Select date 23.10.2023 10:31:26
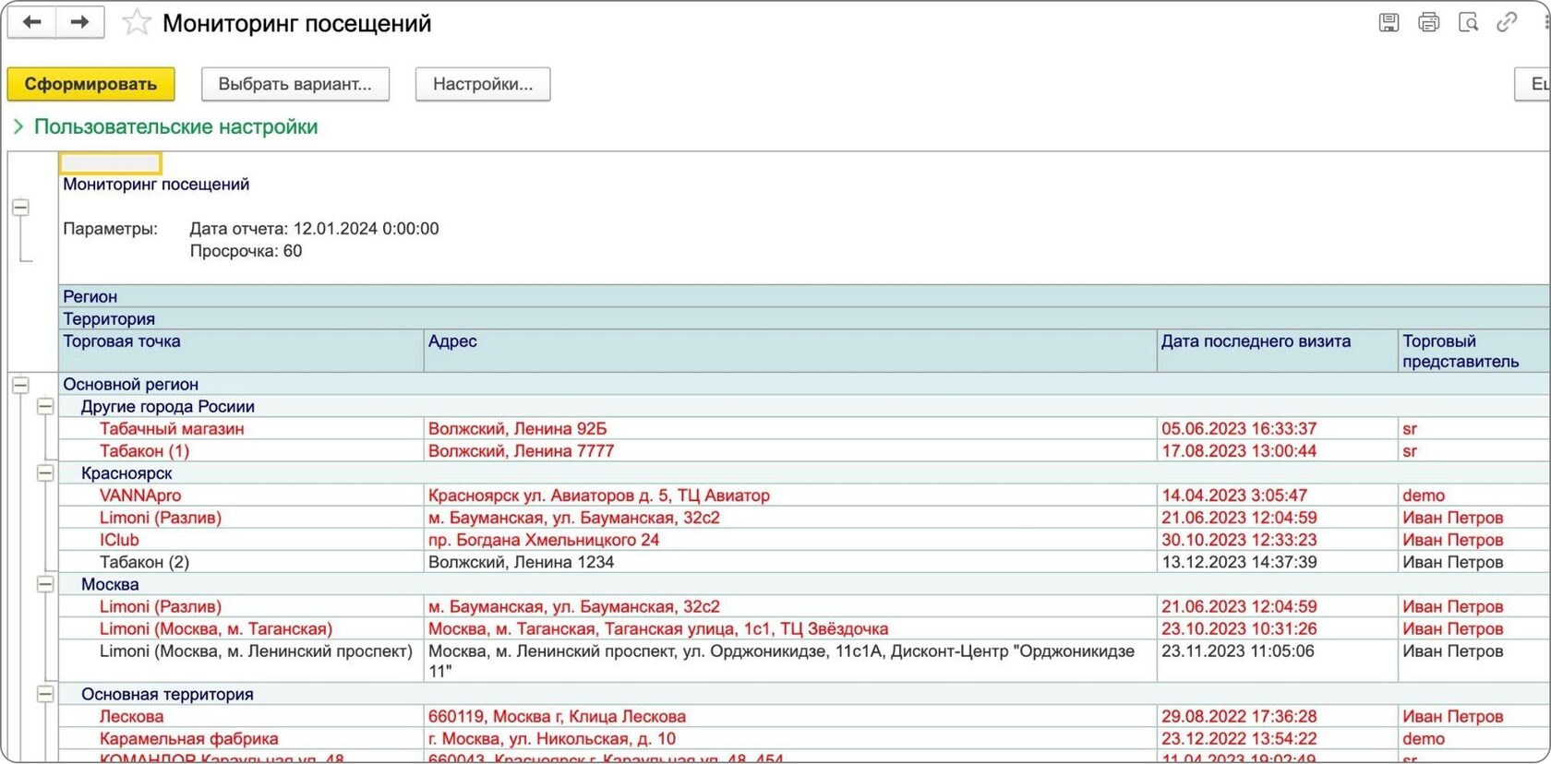 [1239, 628]
